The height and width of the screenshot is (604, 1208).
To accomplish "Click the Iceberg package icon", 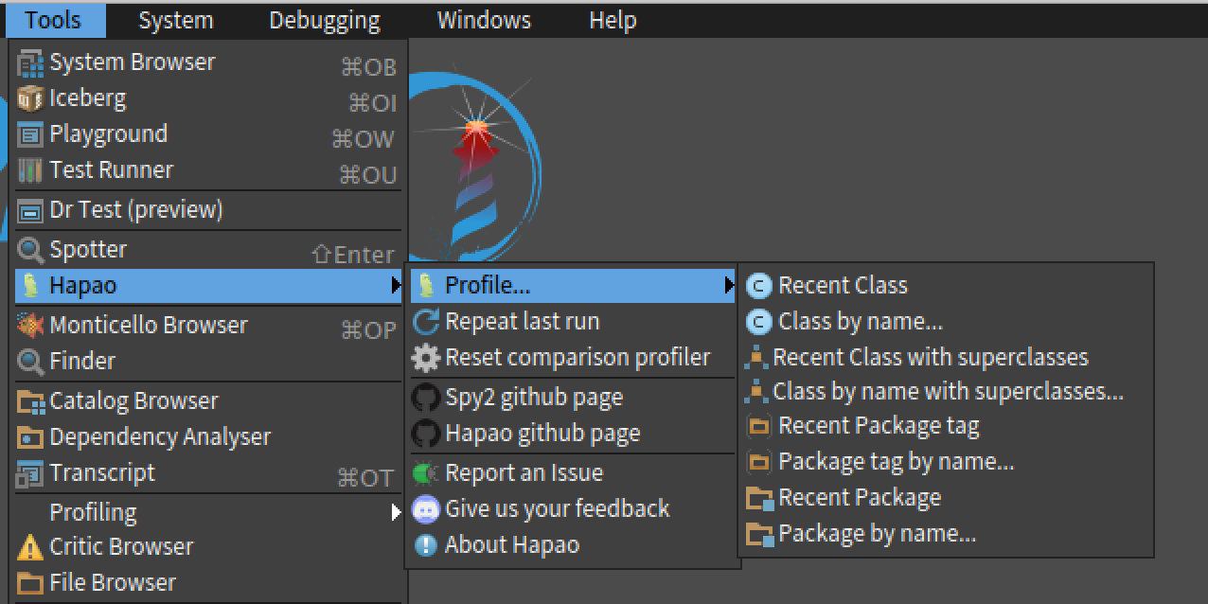I will click(x=31, y=98).
